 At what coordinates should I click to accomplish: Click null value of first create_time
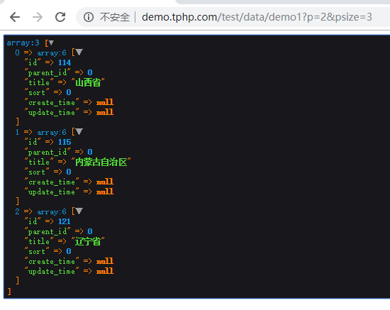coord(105,102)
